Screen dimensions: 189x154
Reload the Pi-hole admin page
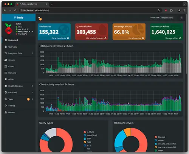15,11
